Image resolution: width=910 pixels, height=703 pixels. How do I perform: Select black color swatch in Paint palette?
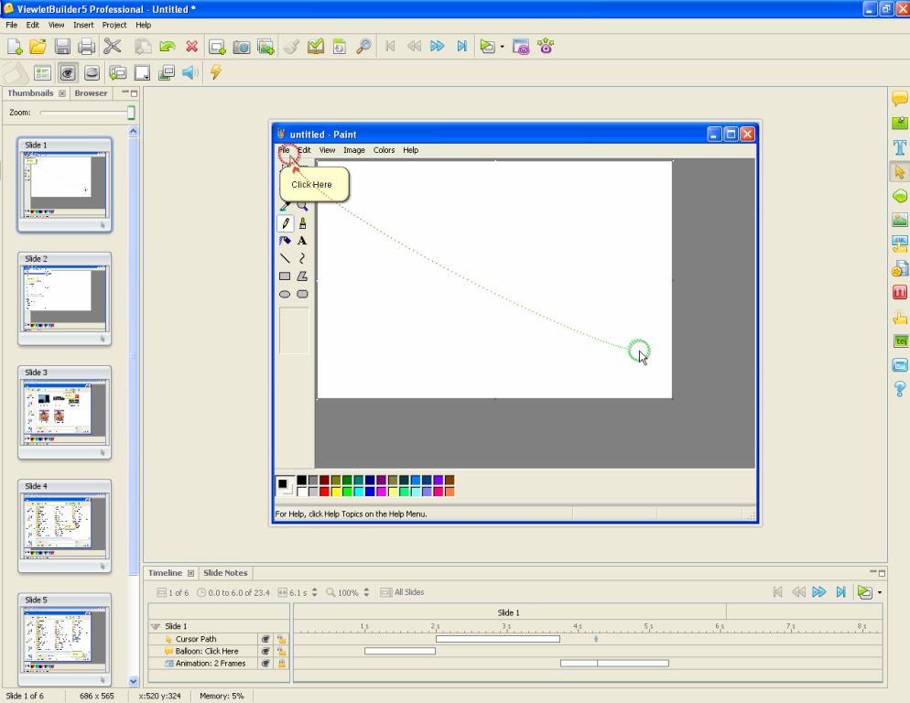302,480
